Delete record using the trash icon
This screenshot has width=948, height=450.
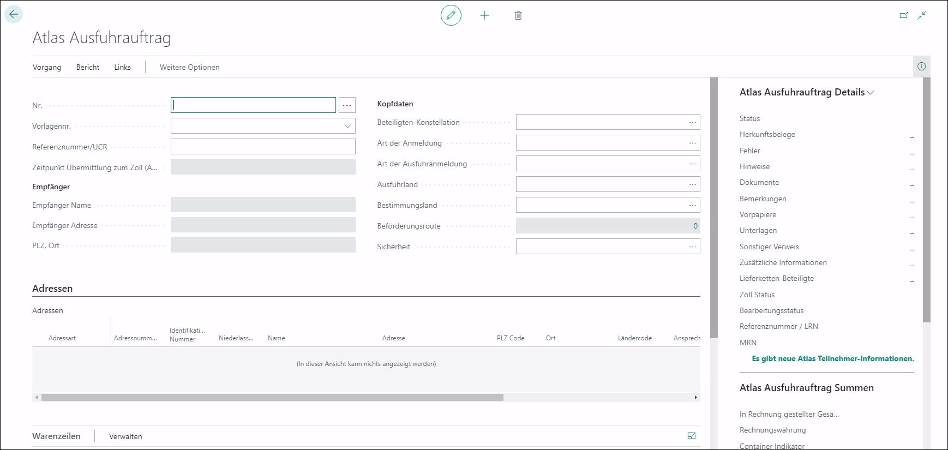[x=518, y=15]
